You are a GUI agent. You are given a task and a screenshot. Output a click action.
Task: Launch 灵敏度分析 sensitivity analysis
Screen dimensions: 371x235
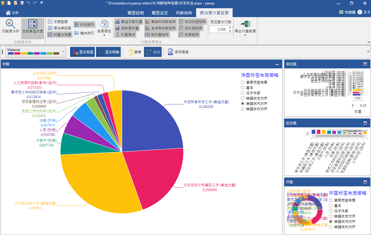tap(11, 27)
